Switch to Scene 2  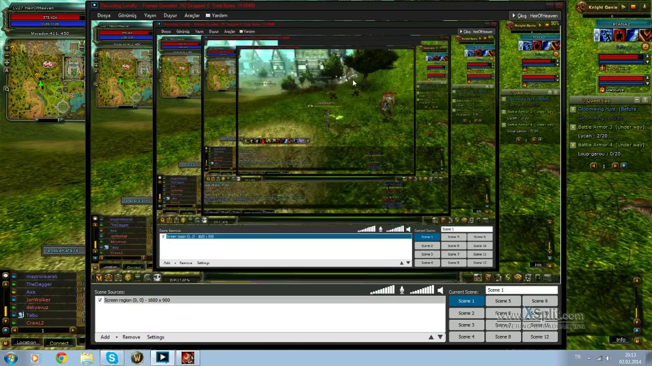466,313
